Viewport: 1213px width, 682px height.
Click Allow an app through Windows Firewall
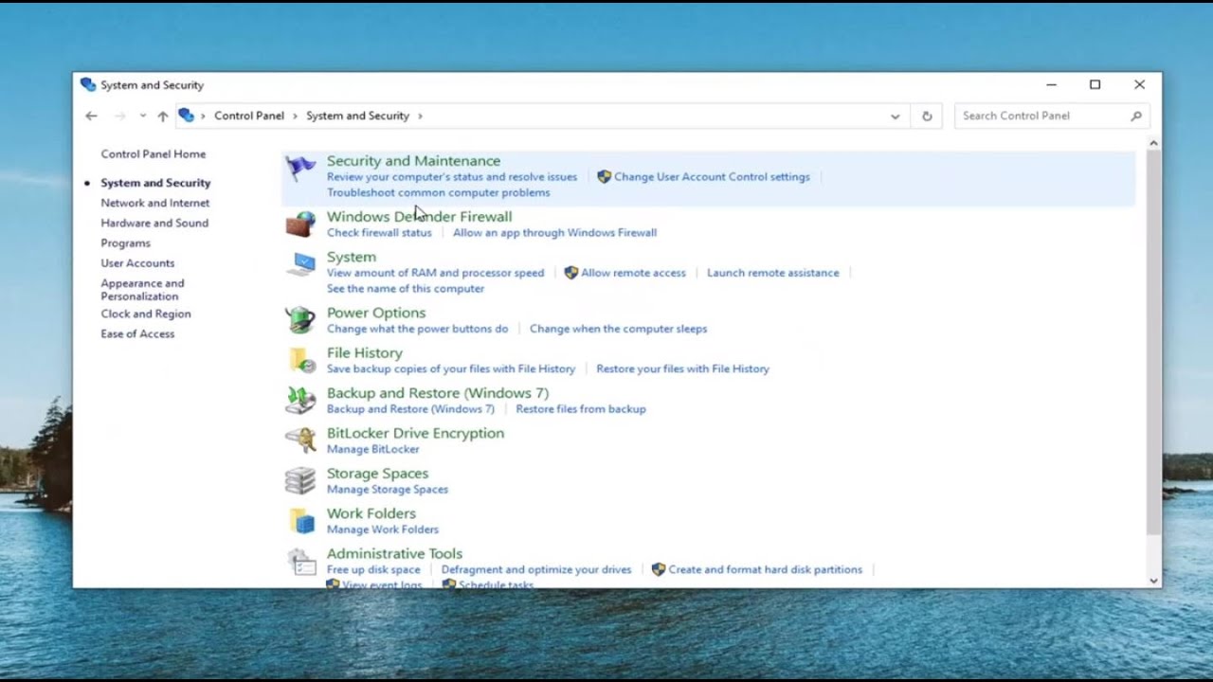click(554, 232)
